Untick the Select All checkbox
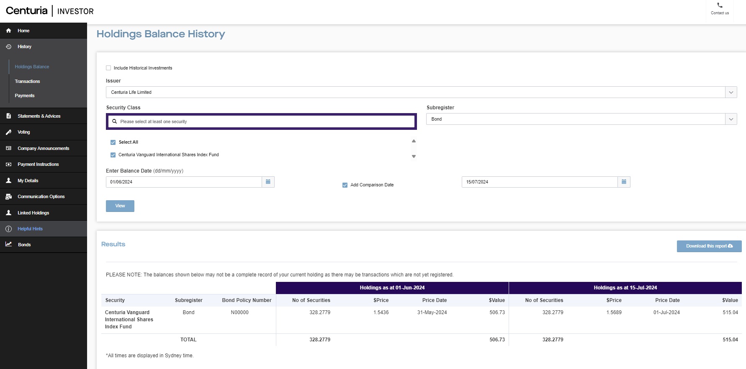Viewport: 746px width, 369px height. tap(113, 142)
